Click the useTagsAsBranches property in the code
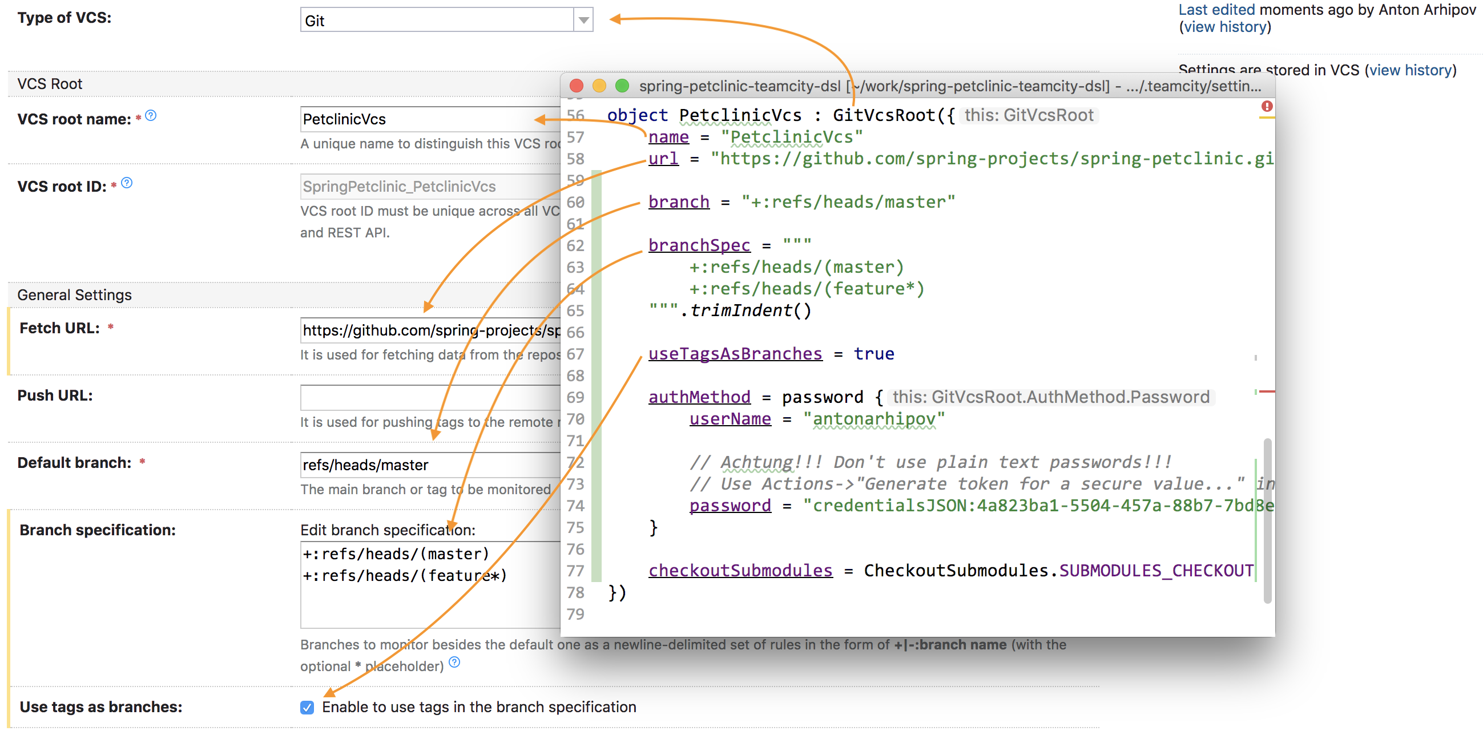This screenshot has width=1483, height=735. [x=735, y=353]
